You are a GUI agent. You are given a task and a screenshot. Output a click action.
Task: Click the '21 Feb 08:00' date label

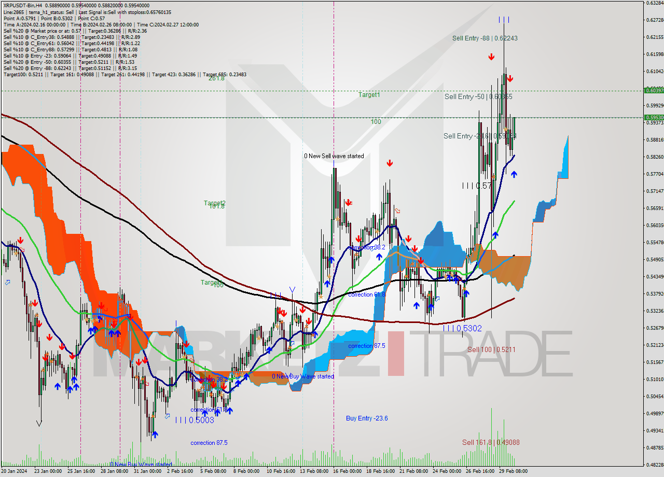[414, 471]
